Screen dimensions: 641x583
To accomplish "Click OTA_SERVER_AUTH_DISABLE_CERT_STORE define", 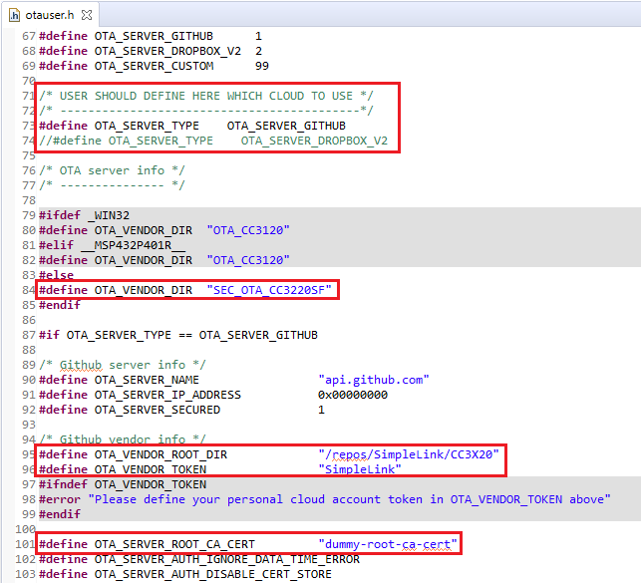I will tap(213, 574).
